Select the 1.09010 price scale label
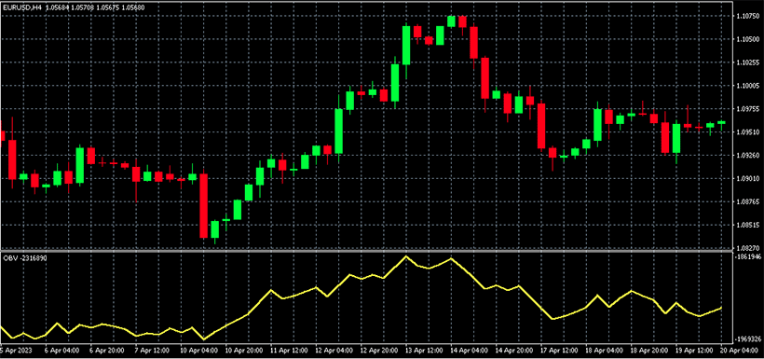Viewport: 764px width, 359px height. (748, 178)
